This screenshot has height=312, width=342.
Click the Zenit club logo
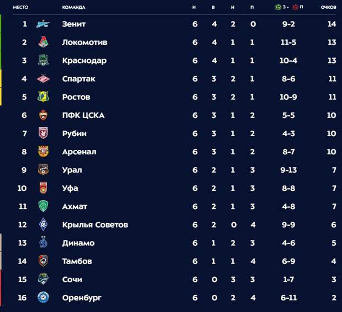click(x=43, y=24)
